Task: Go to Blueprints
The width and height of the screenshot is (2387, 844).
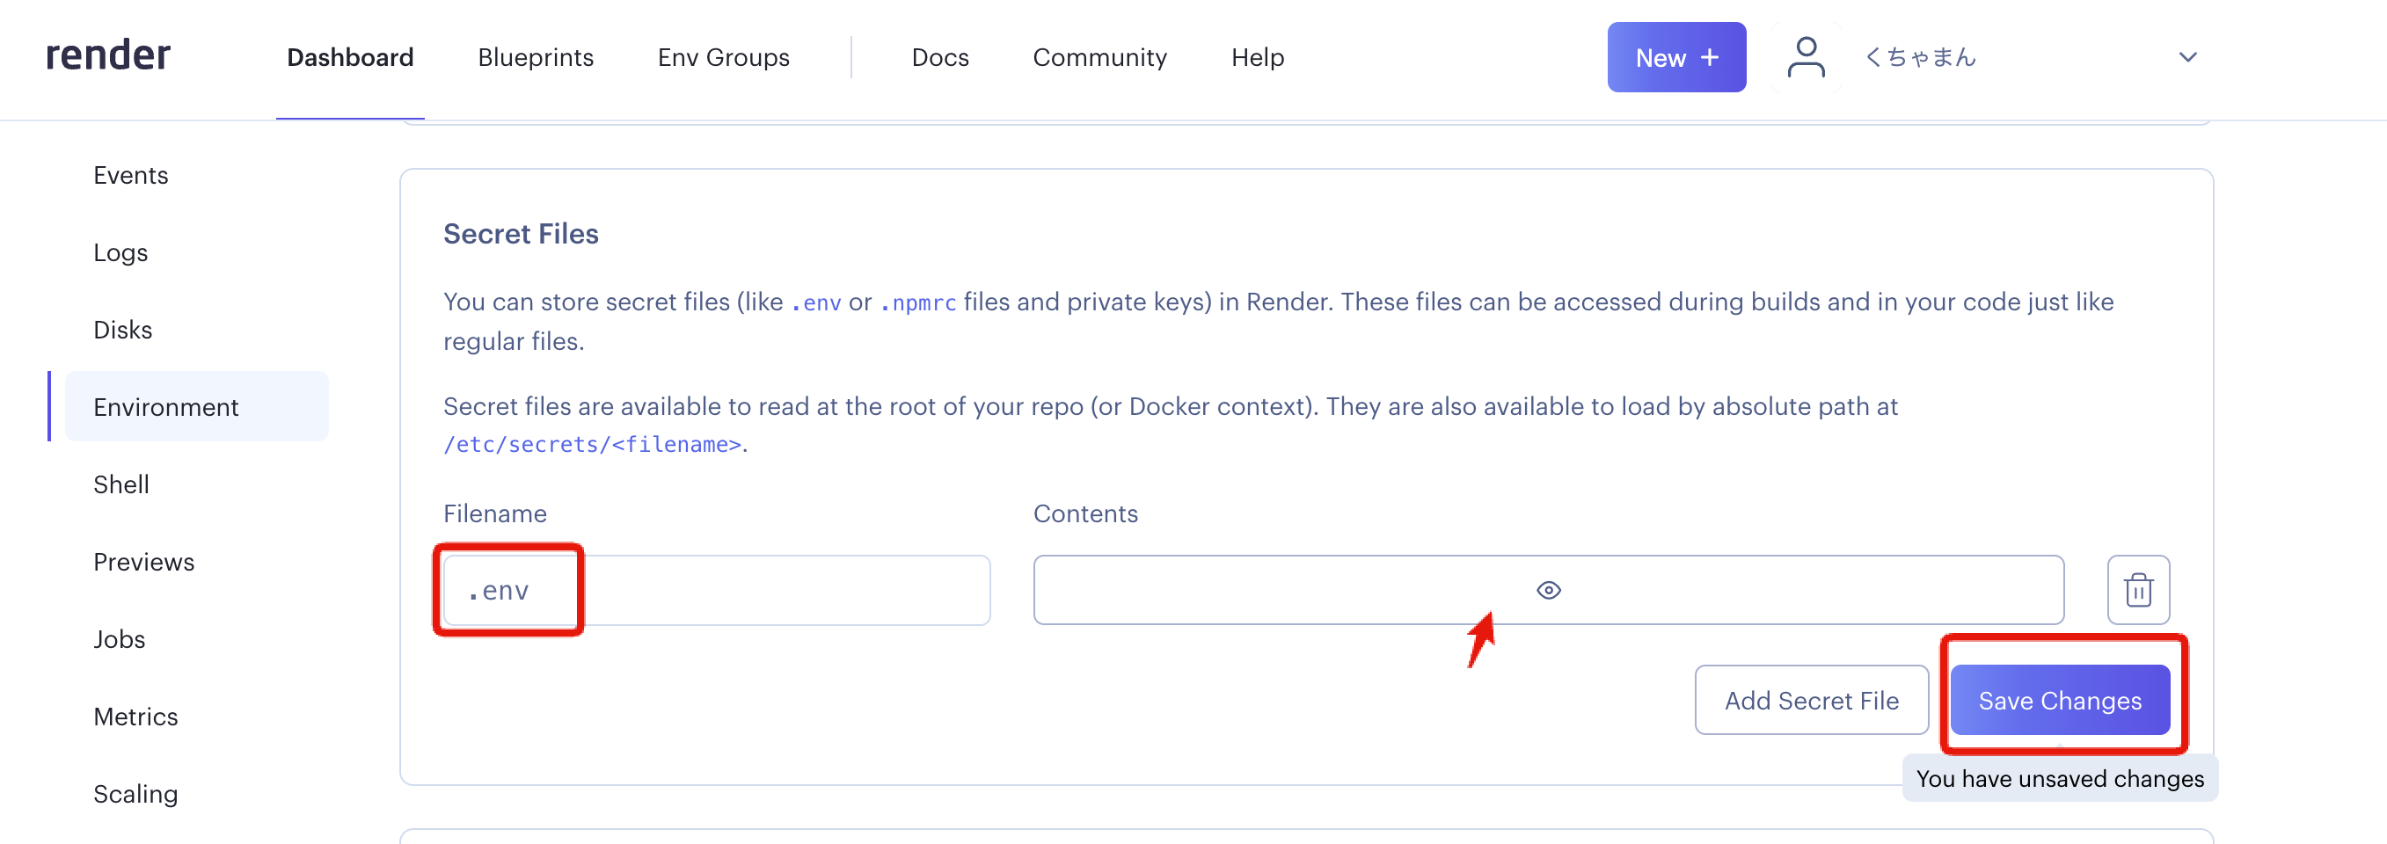Action: point(535,57)
